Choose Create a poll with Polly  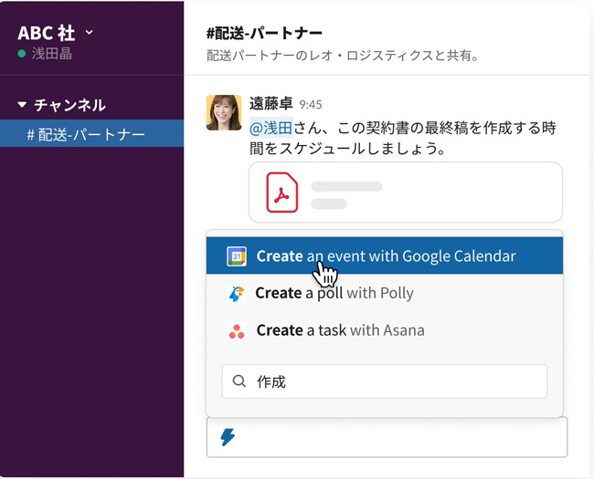pos(334,294)
